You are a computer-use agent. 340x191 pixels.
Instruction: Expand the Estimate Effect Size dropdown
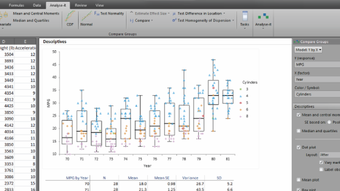169,14
